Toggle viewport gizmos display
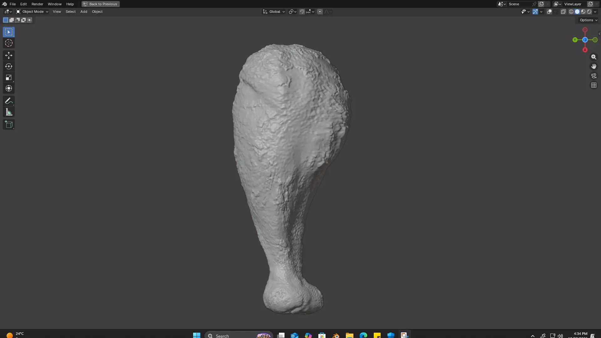 [x=535, y=12]
